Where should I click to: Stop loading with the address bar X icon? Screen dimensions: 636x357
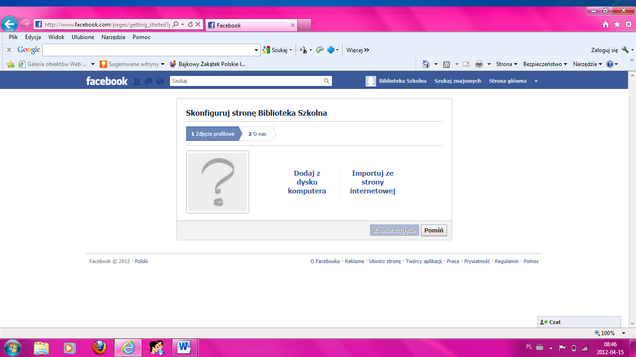click(x=198, y=24)
